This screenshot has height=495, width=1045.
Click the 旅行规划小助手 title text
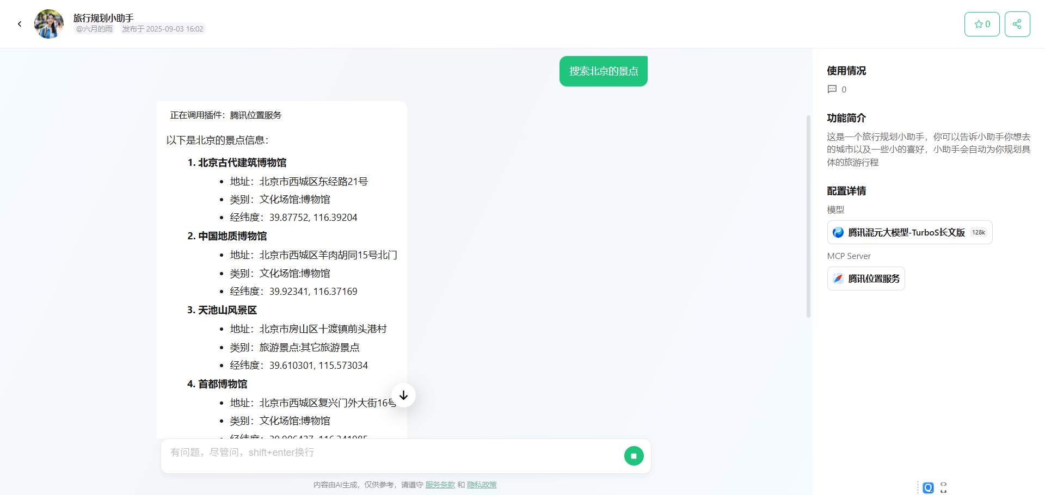point(103,18)
